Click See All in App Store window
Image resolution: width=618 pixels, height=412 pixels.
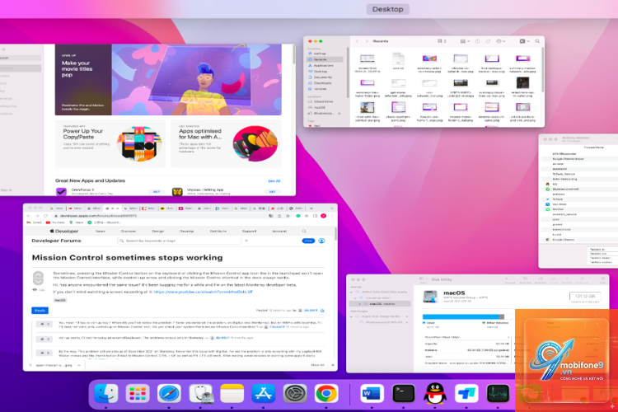(x=274, y=181)
